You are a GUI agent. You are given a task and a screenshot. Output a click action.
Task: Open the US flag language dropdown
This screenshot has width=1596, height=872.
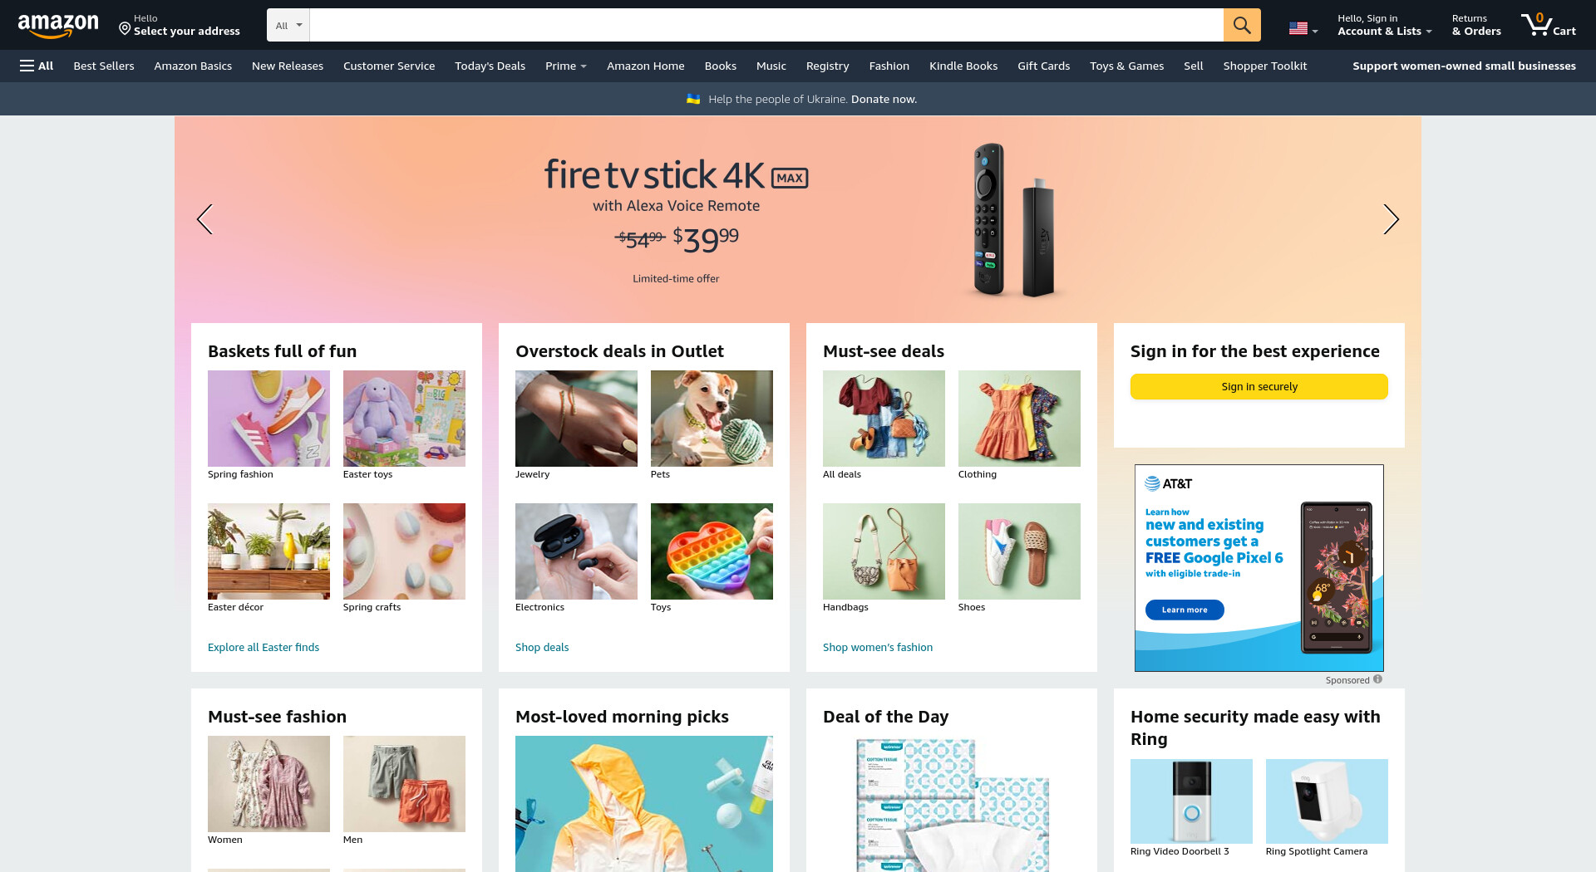[1303, 29]
